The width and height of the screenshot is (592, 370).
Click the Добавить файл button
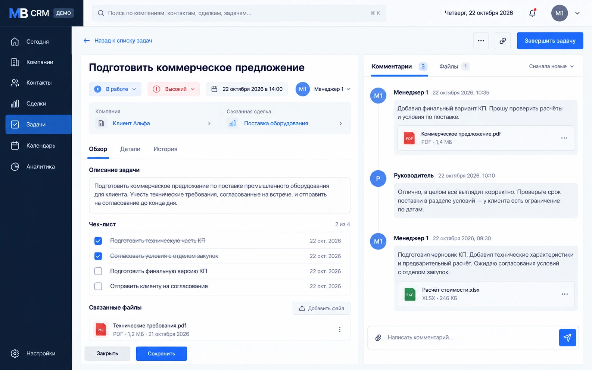(321, 308)
